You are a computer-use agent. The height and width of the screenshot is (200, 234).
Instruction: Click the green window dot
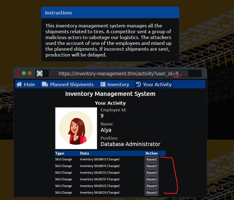(x=24, y=73)
